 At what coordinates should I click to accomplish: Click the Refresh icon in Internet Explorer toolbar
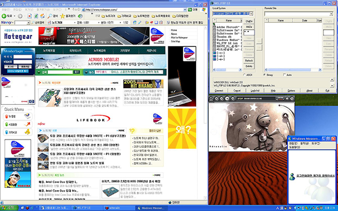pyautogui.click(x=36, y=16)
